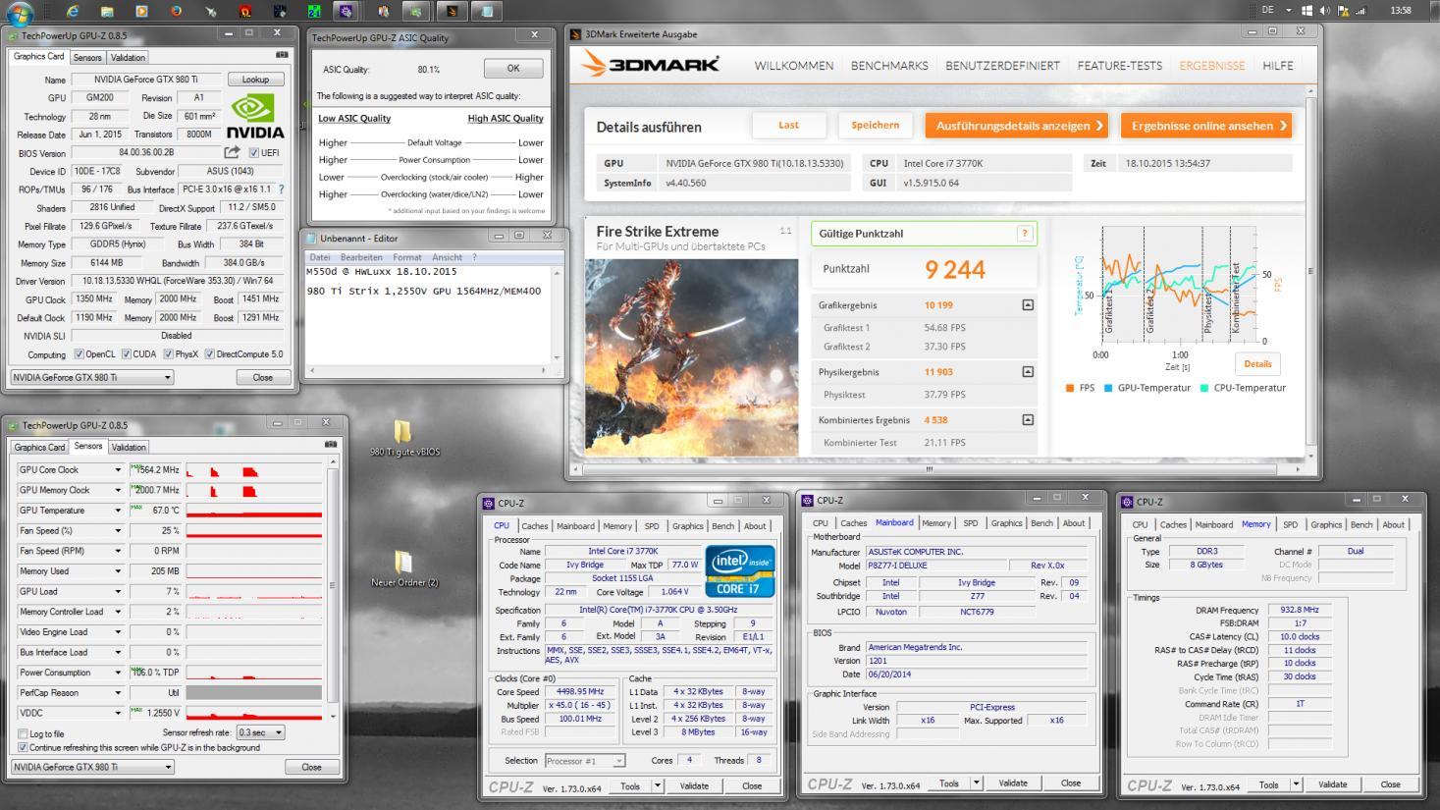Click the Lookup button in GPU-Z
Viewport: 1440px width, 810px height.
pos(256,80)
